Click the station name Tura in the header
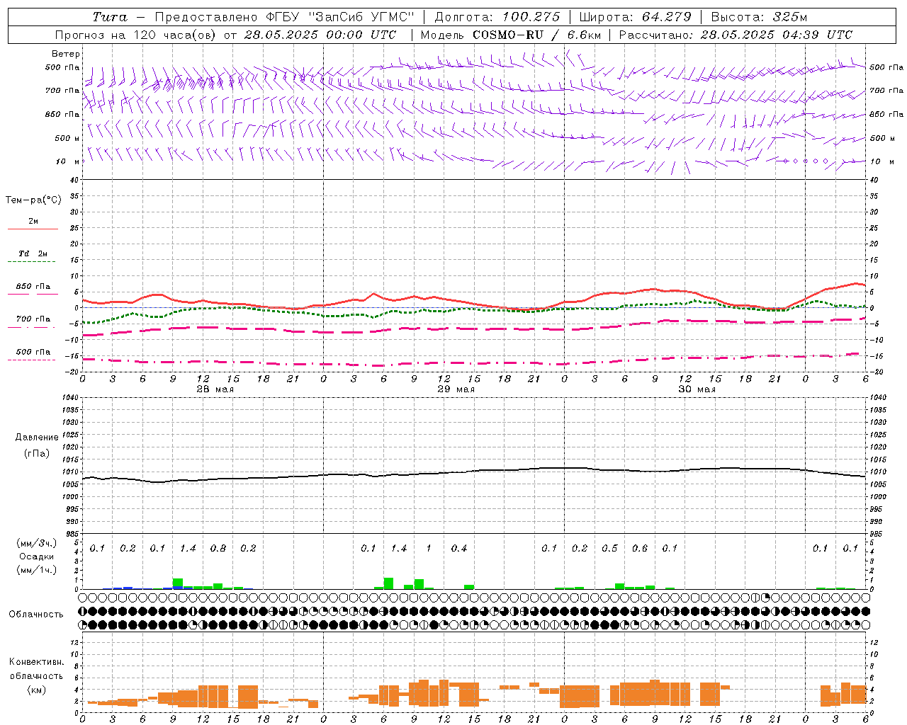 click(x=110, y=17)
